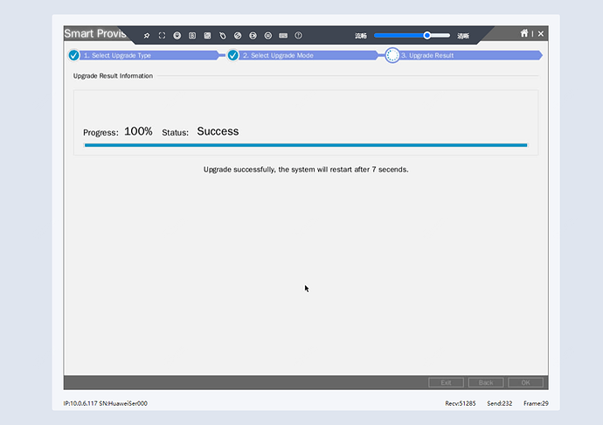603x425 pixels.
Task: Click the mouse icon in the toolbar
Action: pos(223,36)
